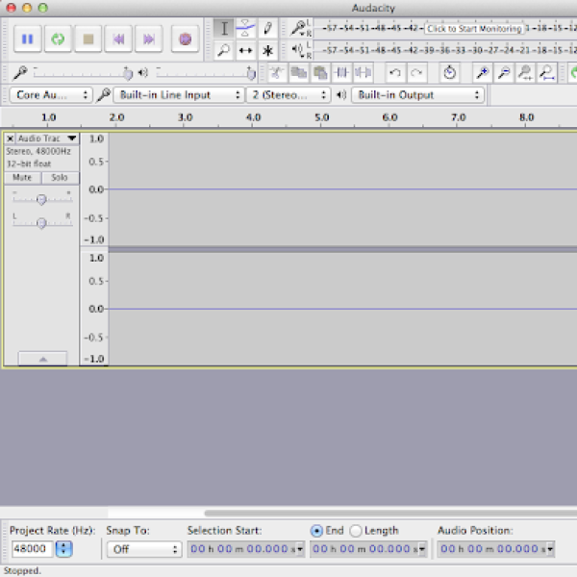Click the Paste icon
Image resolution: width=577 pixels, height=577 pixels.
[320, 73]
